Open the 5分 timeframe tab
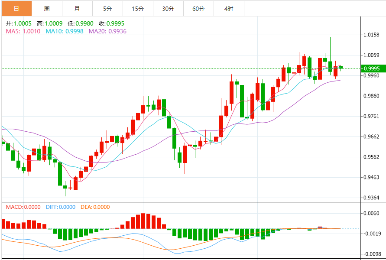Image resolution: width=386 pixels, height=260 pixels. (107, 9)
